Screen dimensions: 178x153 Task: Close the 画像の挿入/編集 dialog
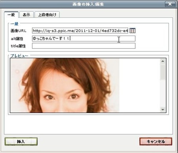tap(170, 4)
